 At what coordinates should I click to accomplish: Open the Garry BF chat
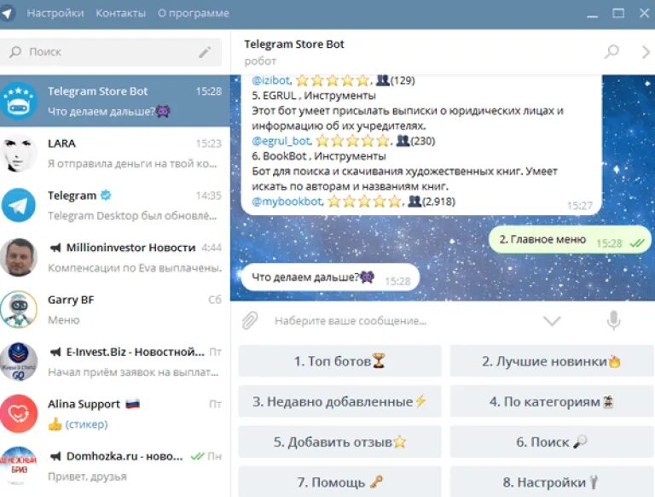click(115, 310)
